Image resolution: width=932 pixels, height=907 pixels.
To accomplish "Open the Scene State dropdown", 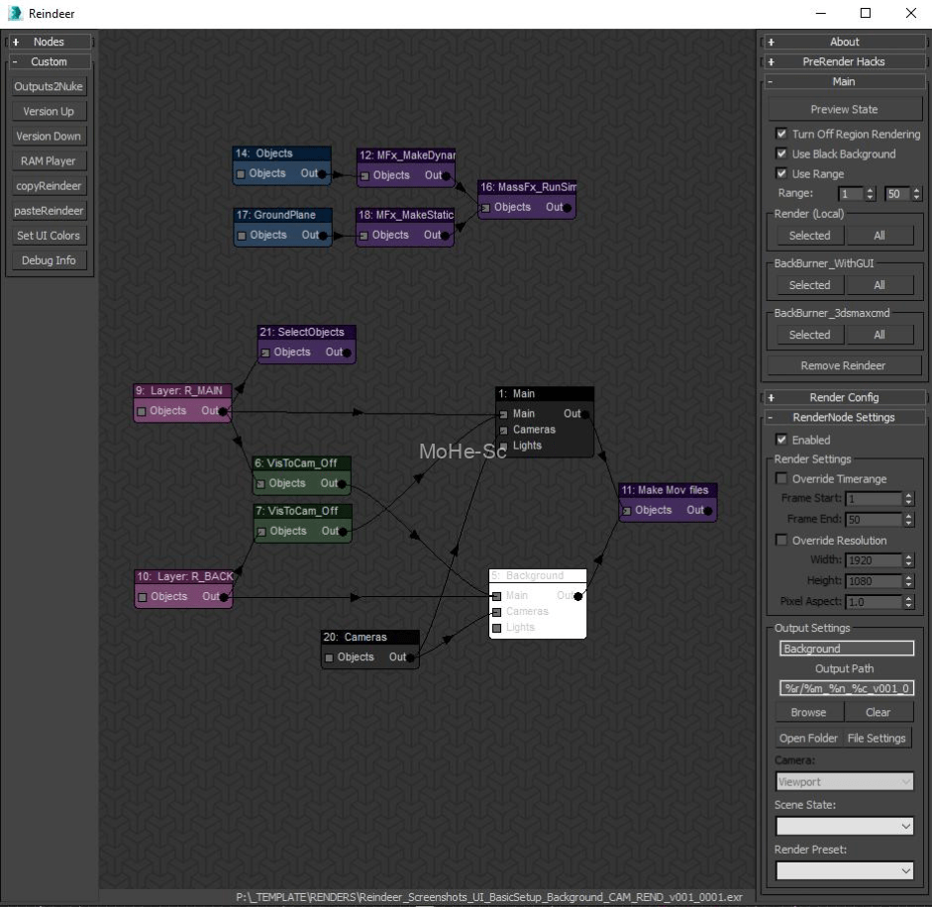I will [x=844, y=826].
